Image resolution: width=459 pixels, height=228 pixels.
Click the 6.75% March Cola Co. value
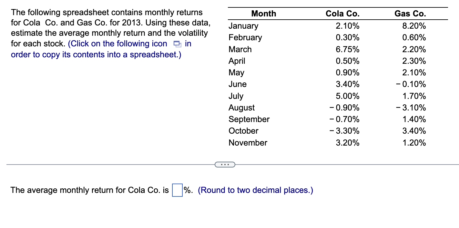[x=349, y=49]
